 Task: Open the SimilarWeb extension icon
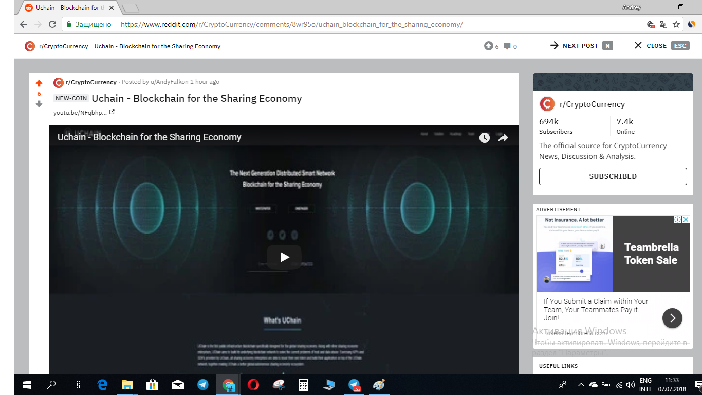click(x=692, y=24)
